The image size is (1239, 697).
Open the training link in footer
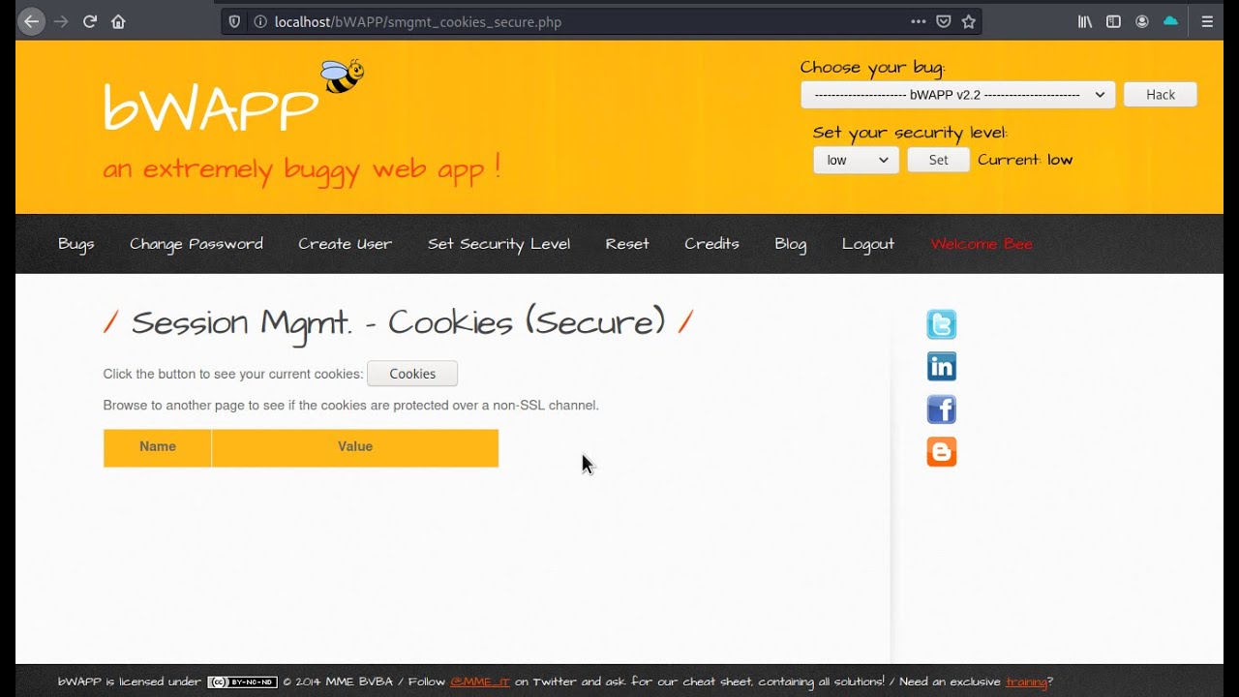1026,682
